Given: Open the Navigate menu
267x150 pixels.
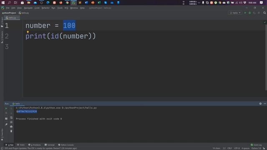Looking at the screenshot, I should point(28,8).
